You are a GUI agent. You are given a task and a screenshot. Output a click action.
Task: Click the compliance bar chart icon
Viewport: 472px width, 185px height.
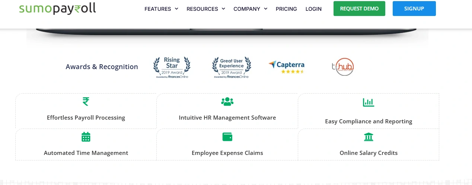(369, 102)
